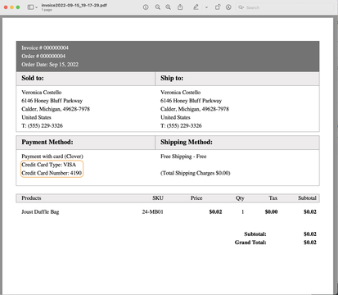
Task: Expand the highlight style dropdown arrow
Action: click(206, 7)
